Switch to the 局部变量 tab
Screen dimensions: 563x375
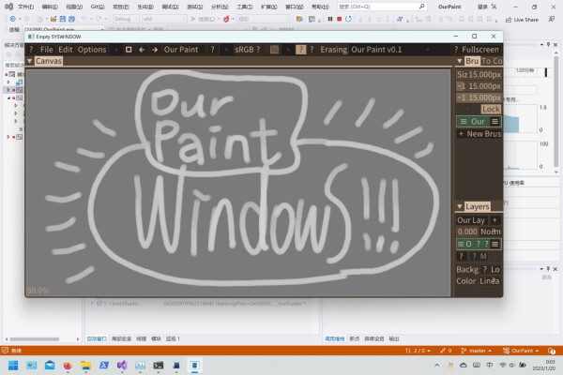121,338
